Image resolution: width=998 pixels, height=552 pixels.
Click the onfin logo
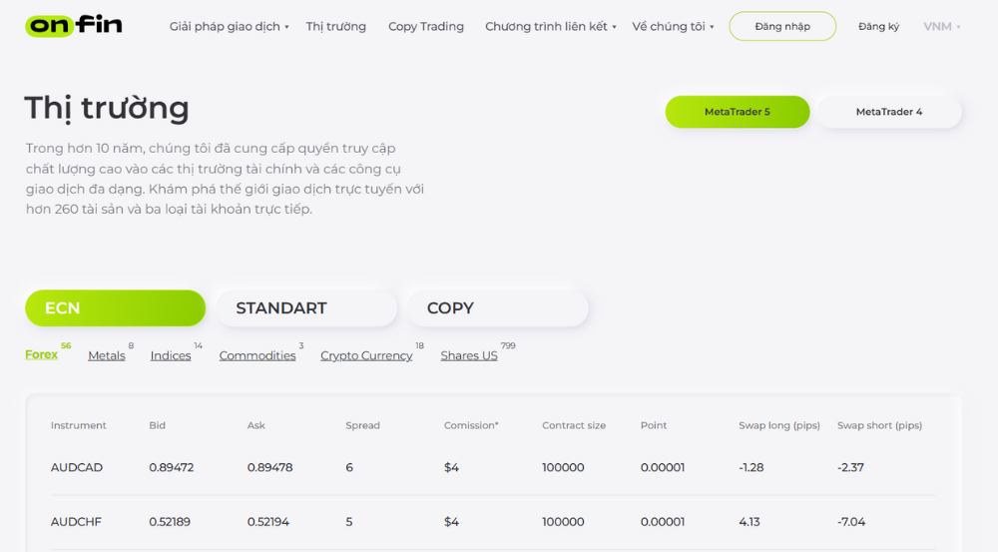[74, 26]
